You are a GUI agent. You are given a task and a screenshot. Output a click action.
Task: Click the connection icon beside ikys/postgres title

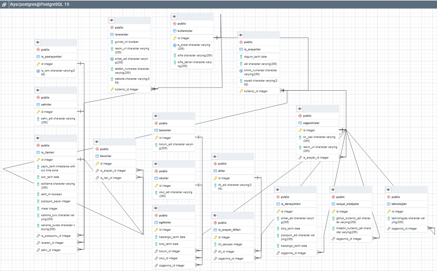click(4, 4)
